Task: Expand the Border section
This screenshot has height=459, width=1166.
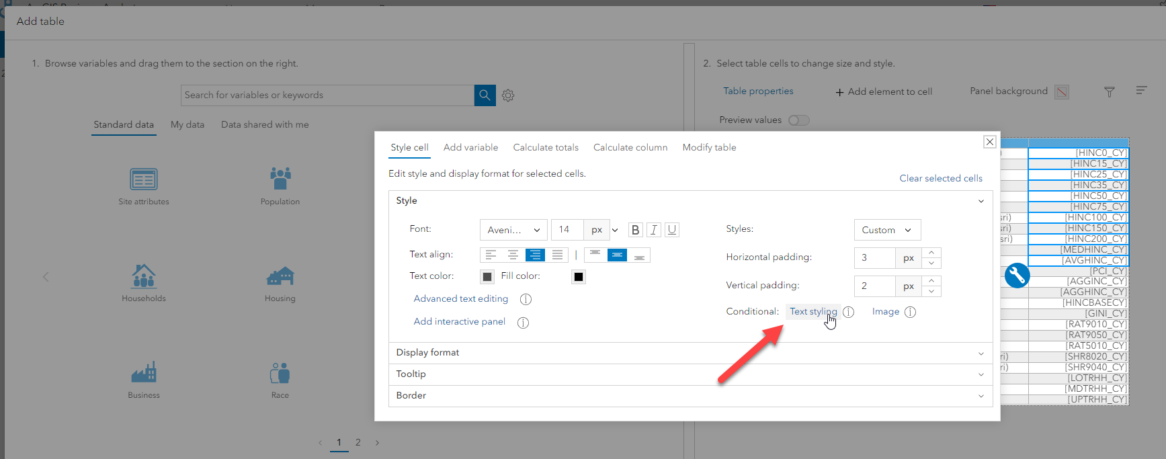Action: pyautogui.click(x=690, y=396)
